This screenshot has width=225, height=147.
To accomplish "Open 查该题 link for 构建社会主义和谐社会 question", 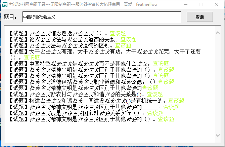I will coord(176,101).
